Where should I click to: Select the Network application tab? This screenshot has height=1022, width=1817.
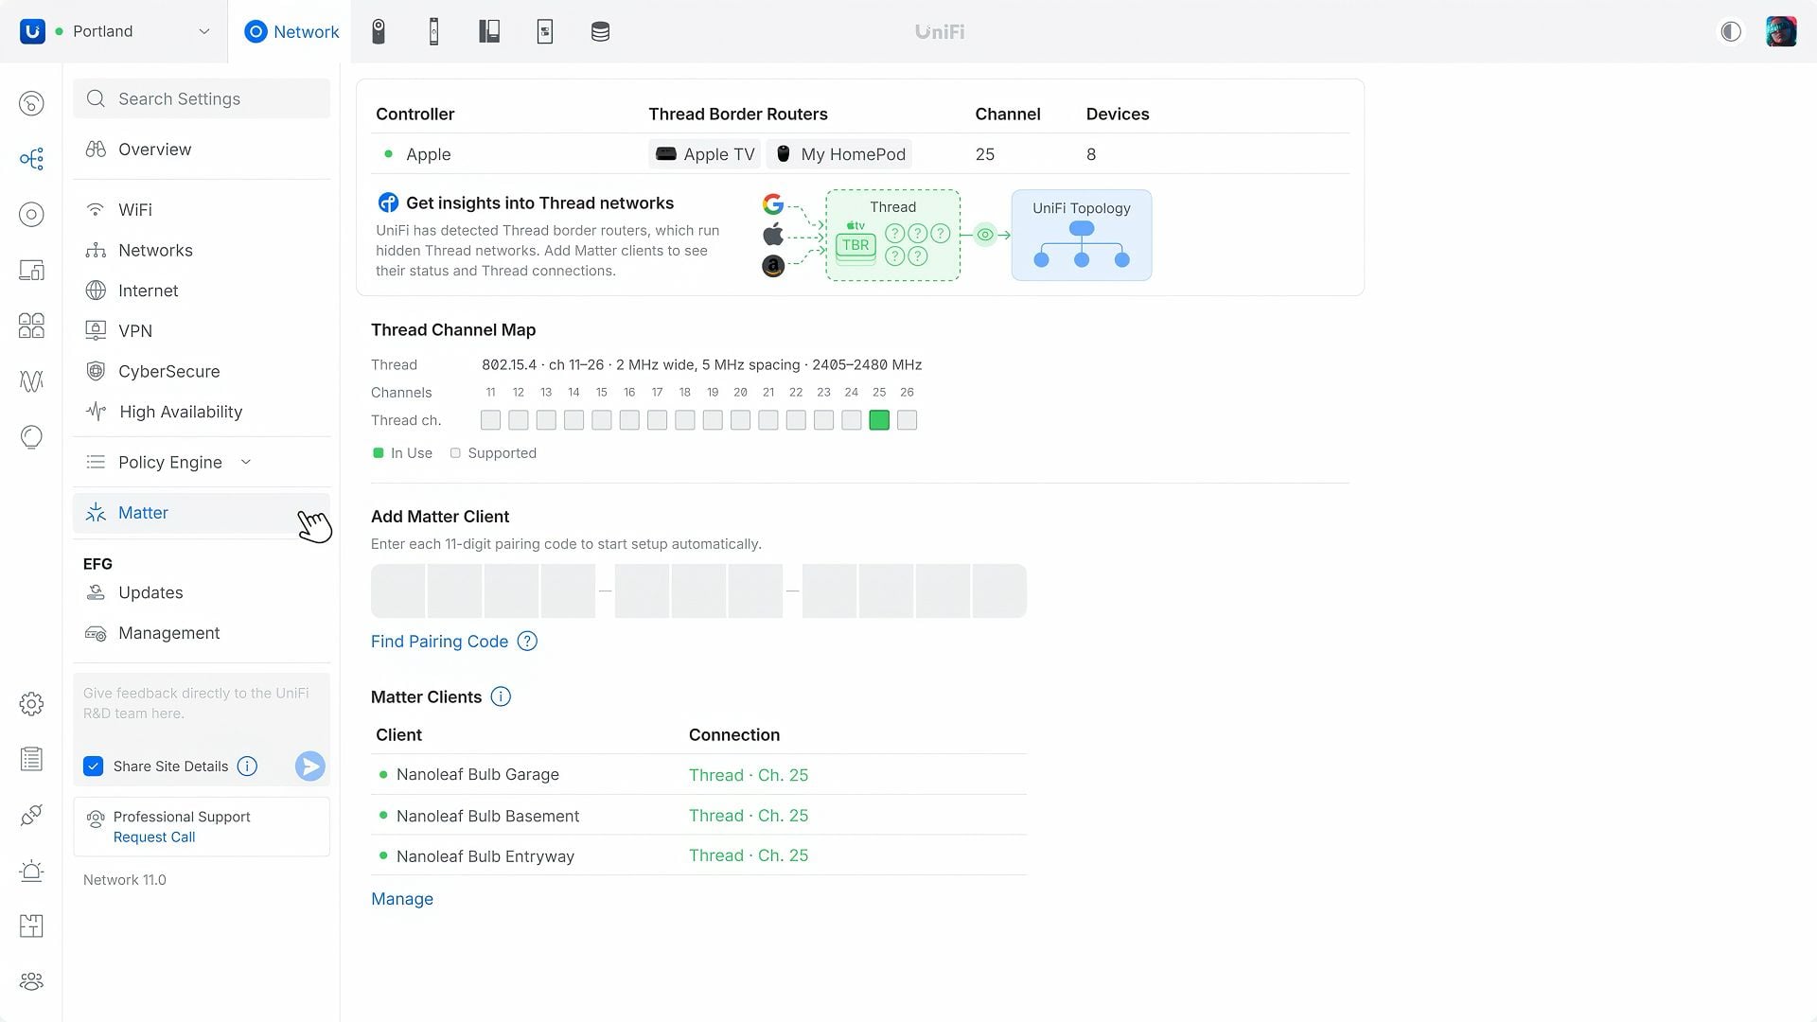[291, 31]
